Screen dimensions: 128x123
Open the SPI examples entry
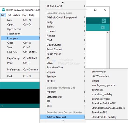[x=63, y=101]
